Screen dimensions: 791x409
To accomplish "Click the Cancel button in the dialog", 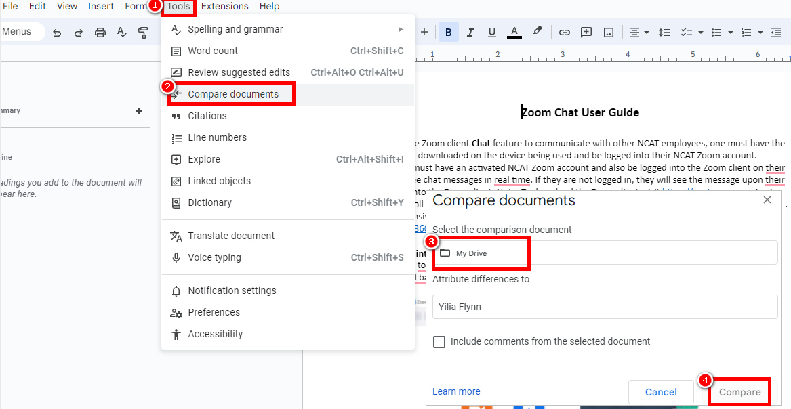I will pyautogui.click(x=661, y=392).
